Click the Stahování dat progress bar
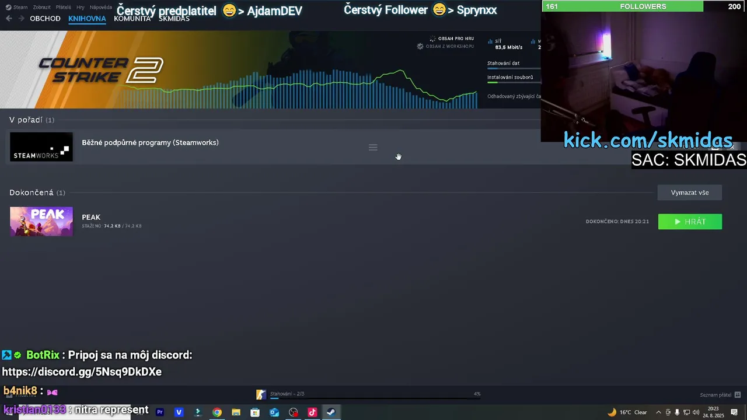747x420 pixels. point(514,69)
